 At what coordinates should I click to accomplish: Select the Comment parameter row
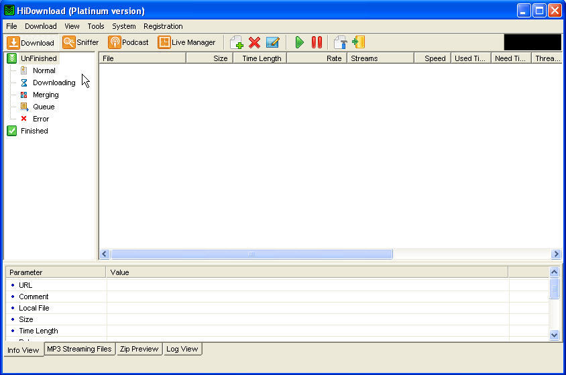[277, 297]
